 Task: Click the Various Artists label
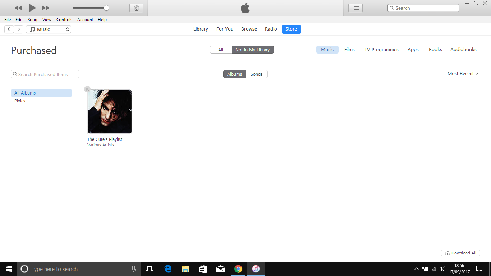101,145
